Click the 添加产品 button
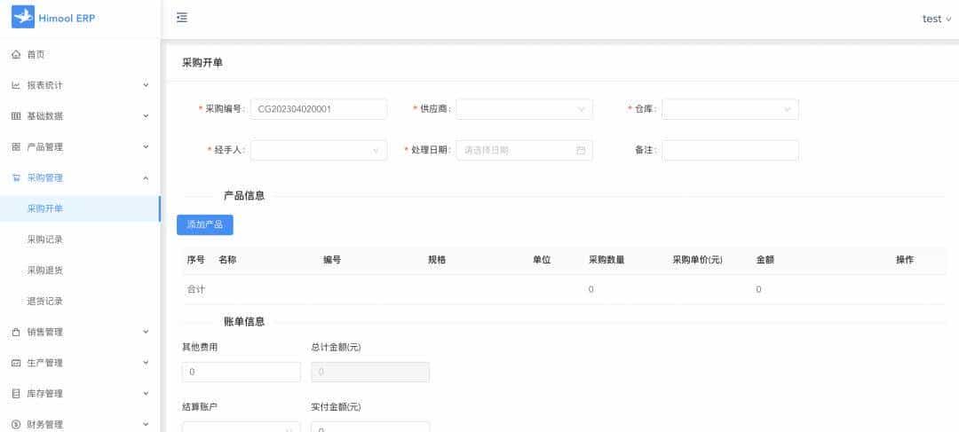Image resolution: width=959 pixels, height=432 pixels. 205,224
